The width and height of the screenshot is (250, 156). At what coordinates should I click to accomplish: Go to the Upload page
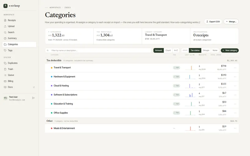click(19, 26)
